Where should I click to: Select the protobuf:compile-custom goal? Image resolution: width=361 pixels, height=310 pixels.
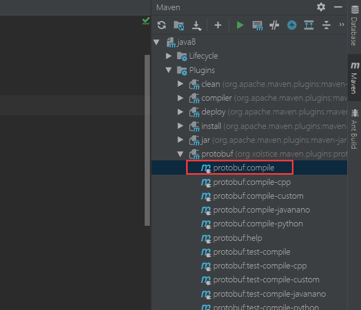(249, 196)
